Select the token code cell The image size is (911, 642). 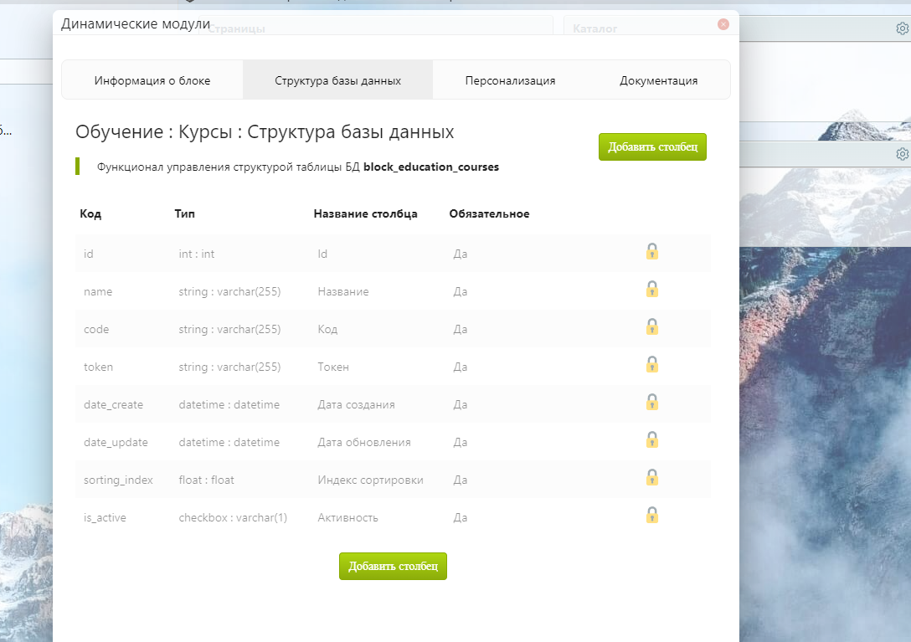tap(98, 367)
